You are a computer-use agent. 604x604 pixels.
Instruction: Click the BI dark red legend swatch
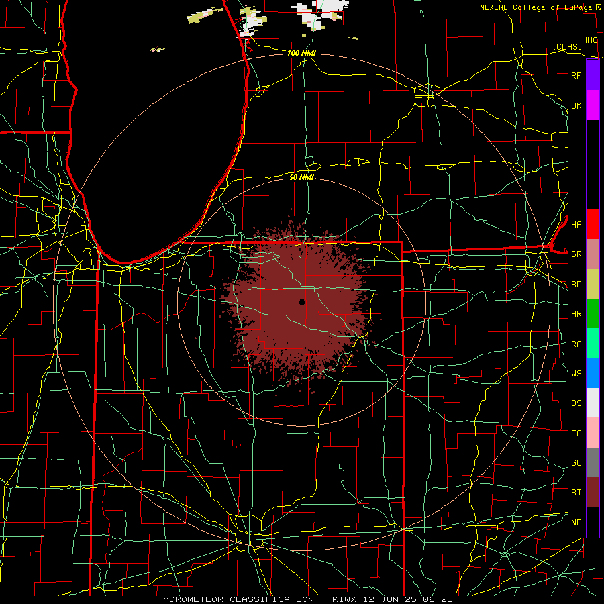pyautogui.click(x=593, y=493)
